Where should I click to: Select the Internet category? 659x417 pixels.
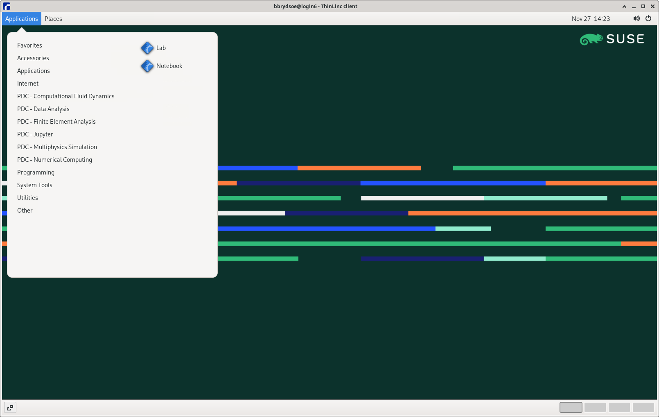(28, 84)
